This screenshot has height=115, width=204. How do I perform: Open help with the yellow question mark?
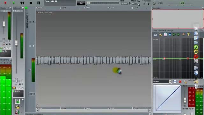click(x=188, y=34)
